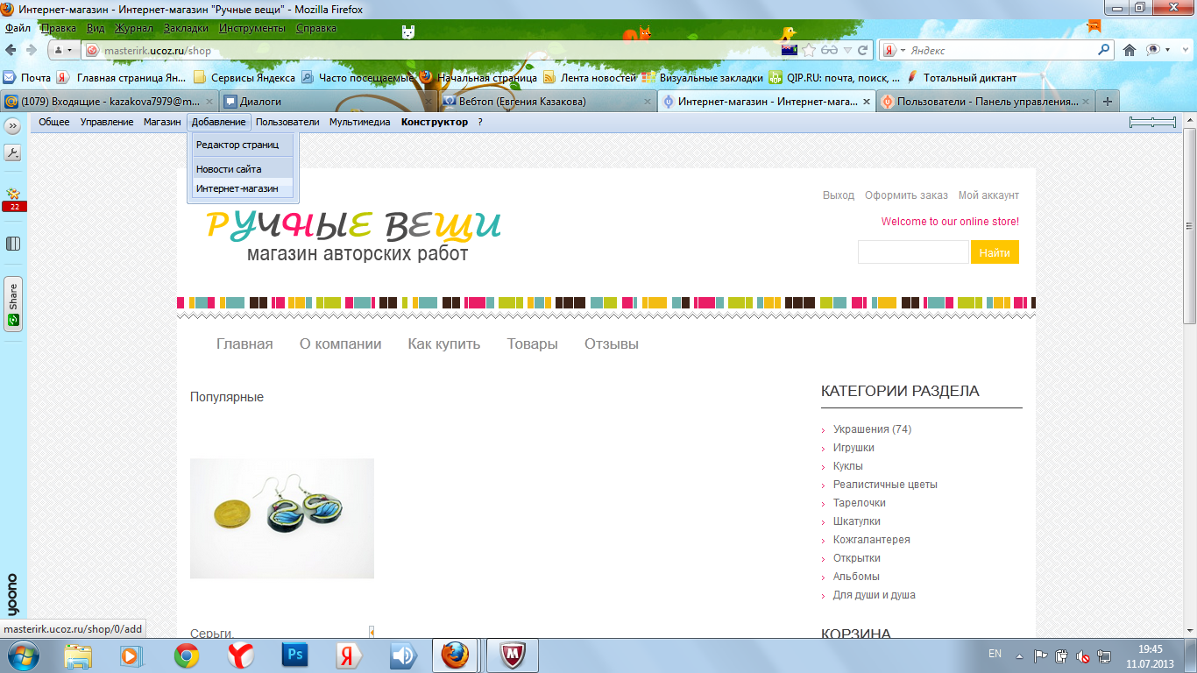The height and width of the screenshot is (673, 1197).
Task: Open the Почта bookmark
Action: pyautogui.click(x=28, y=77)
